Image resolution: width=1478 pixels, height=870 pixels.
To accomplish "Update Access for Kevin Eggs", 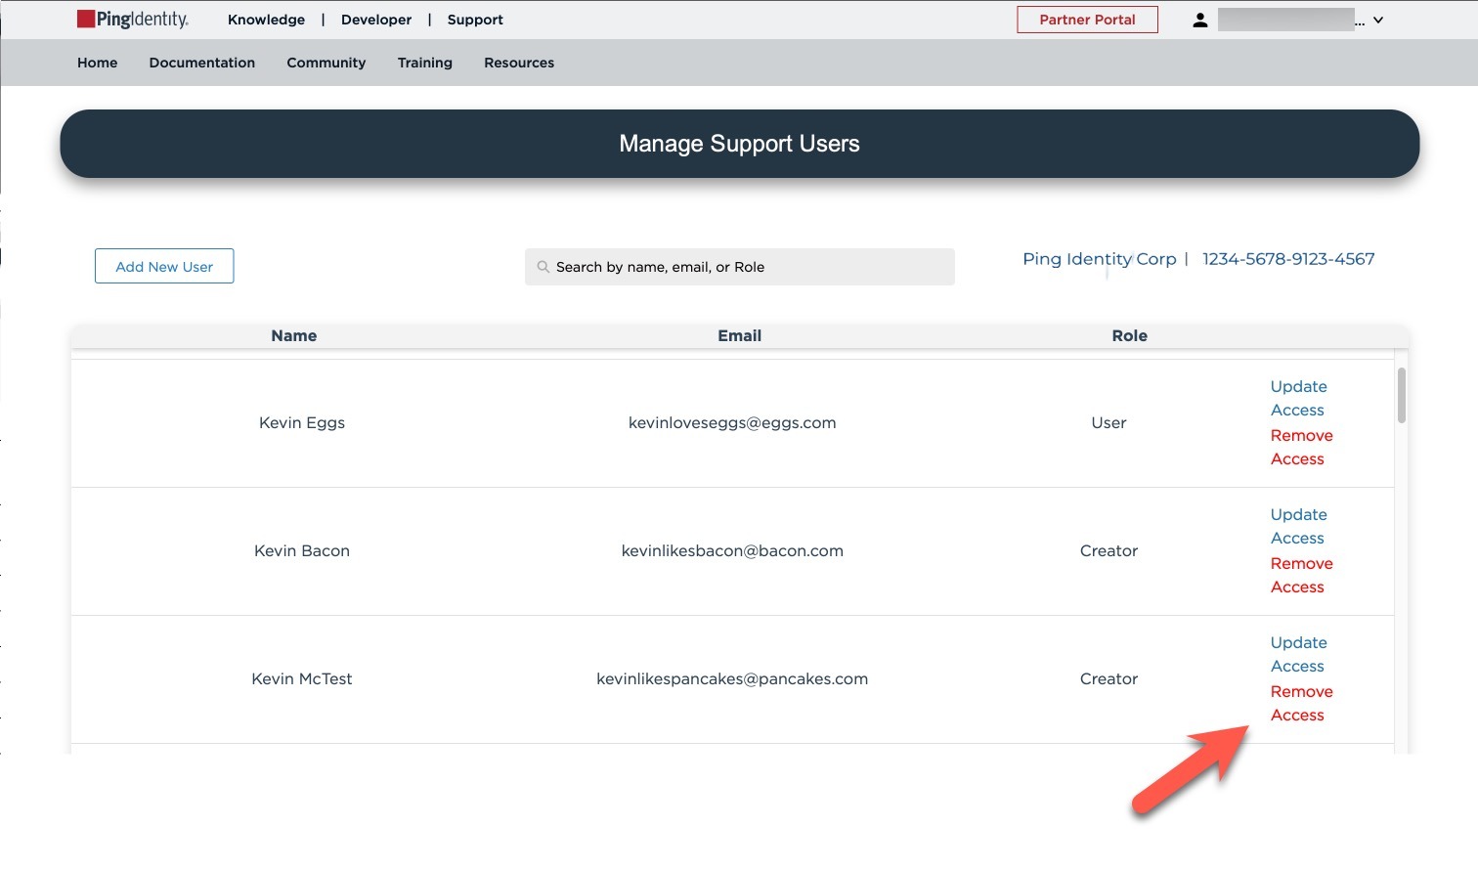I will pos(1298,398).
